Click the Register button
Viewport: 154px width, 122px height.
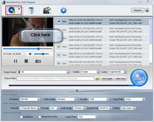138,10
